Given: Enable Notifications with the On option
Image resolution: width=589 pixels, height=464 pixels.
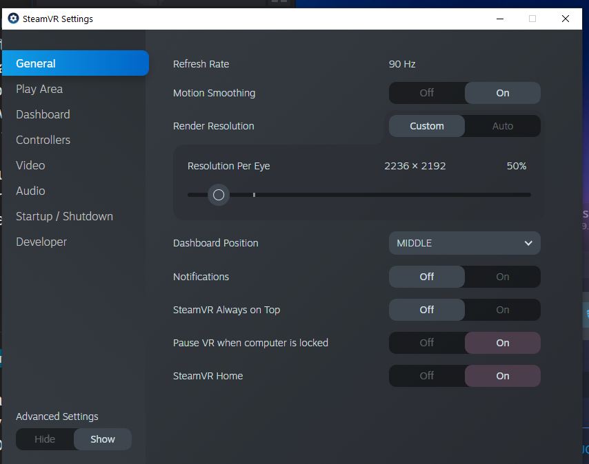Looking at the screenshot, I should [x=502, y=277].
